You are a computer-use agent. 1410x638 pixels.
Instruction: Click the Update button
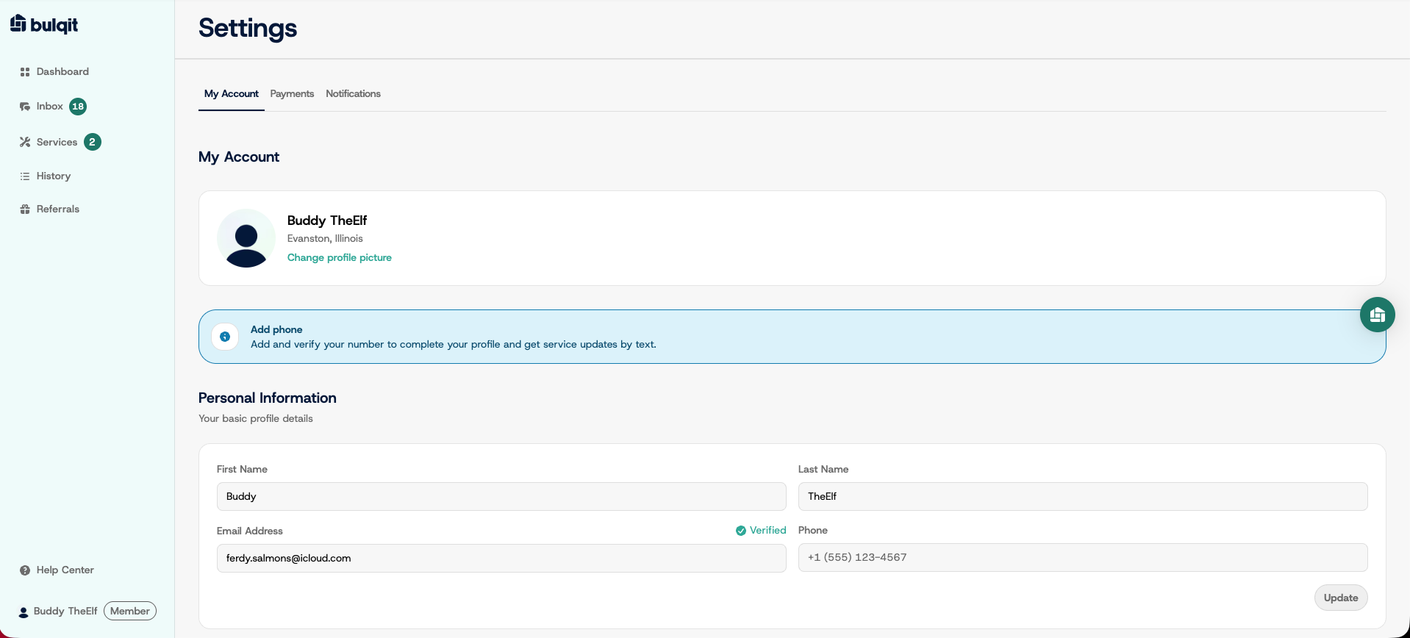coord(1340,598)
